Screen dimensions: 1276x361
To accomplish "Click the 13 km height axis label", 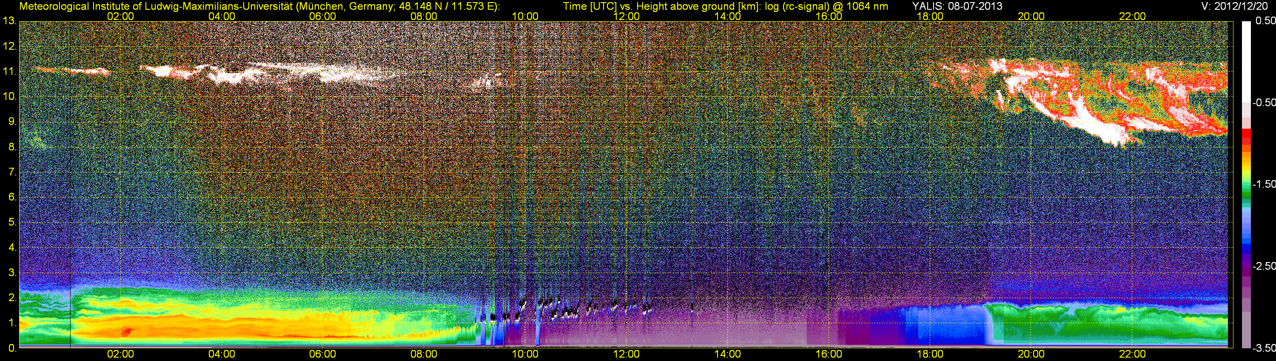I will click(x=9, y=21).
